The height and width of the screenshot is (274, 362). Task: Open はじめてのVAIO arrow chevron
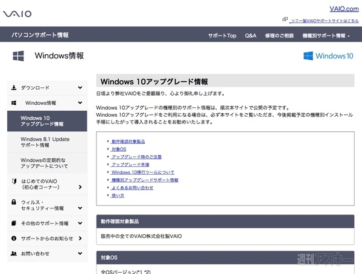click(x=80, y=187)
